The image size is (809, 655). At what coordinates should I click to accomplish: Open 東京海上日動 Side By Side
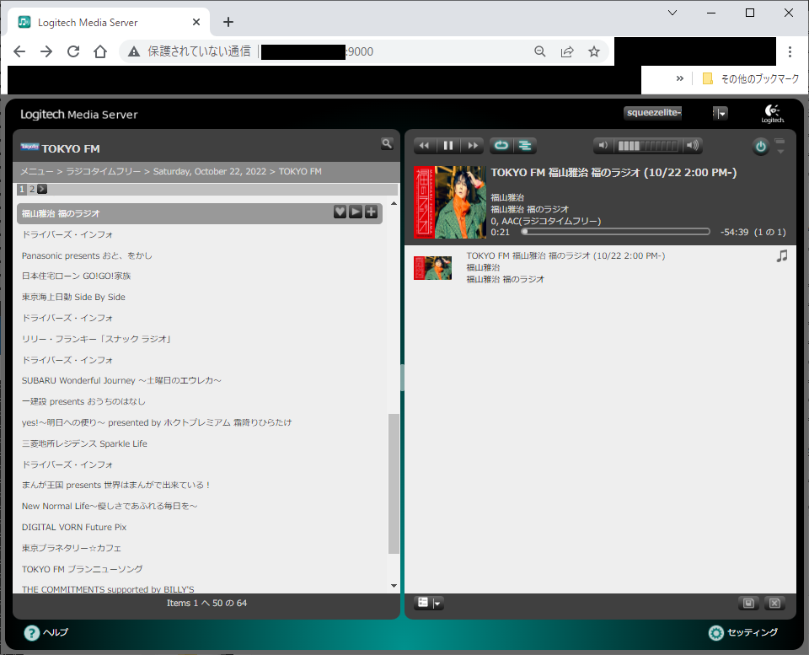(73, 298)
